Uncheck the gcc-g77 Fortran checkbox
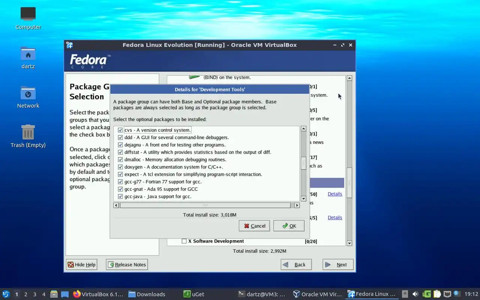Viewport: 480px width, 300px height. (x=120, y=182)
